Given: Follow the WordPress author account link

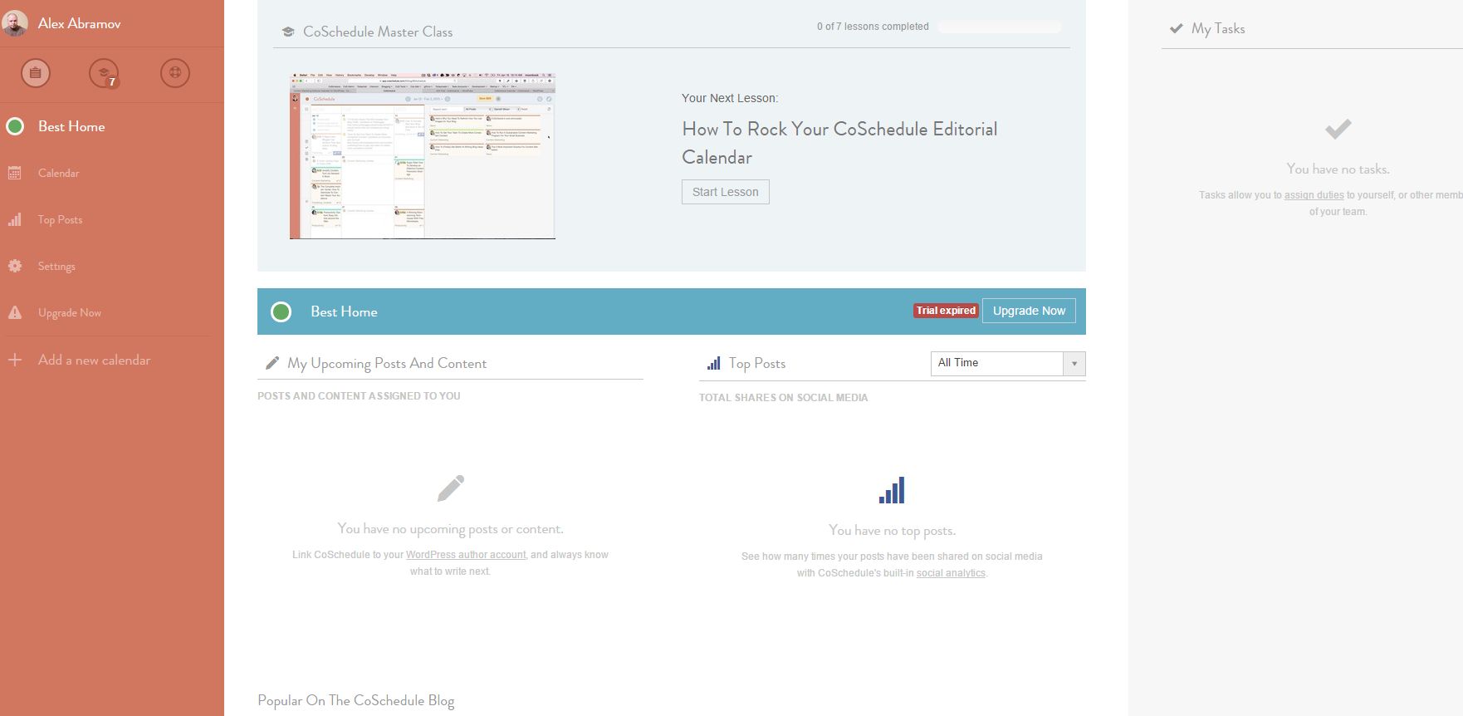Looking at the screenshot, I should [466, 555].
